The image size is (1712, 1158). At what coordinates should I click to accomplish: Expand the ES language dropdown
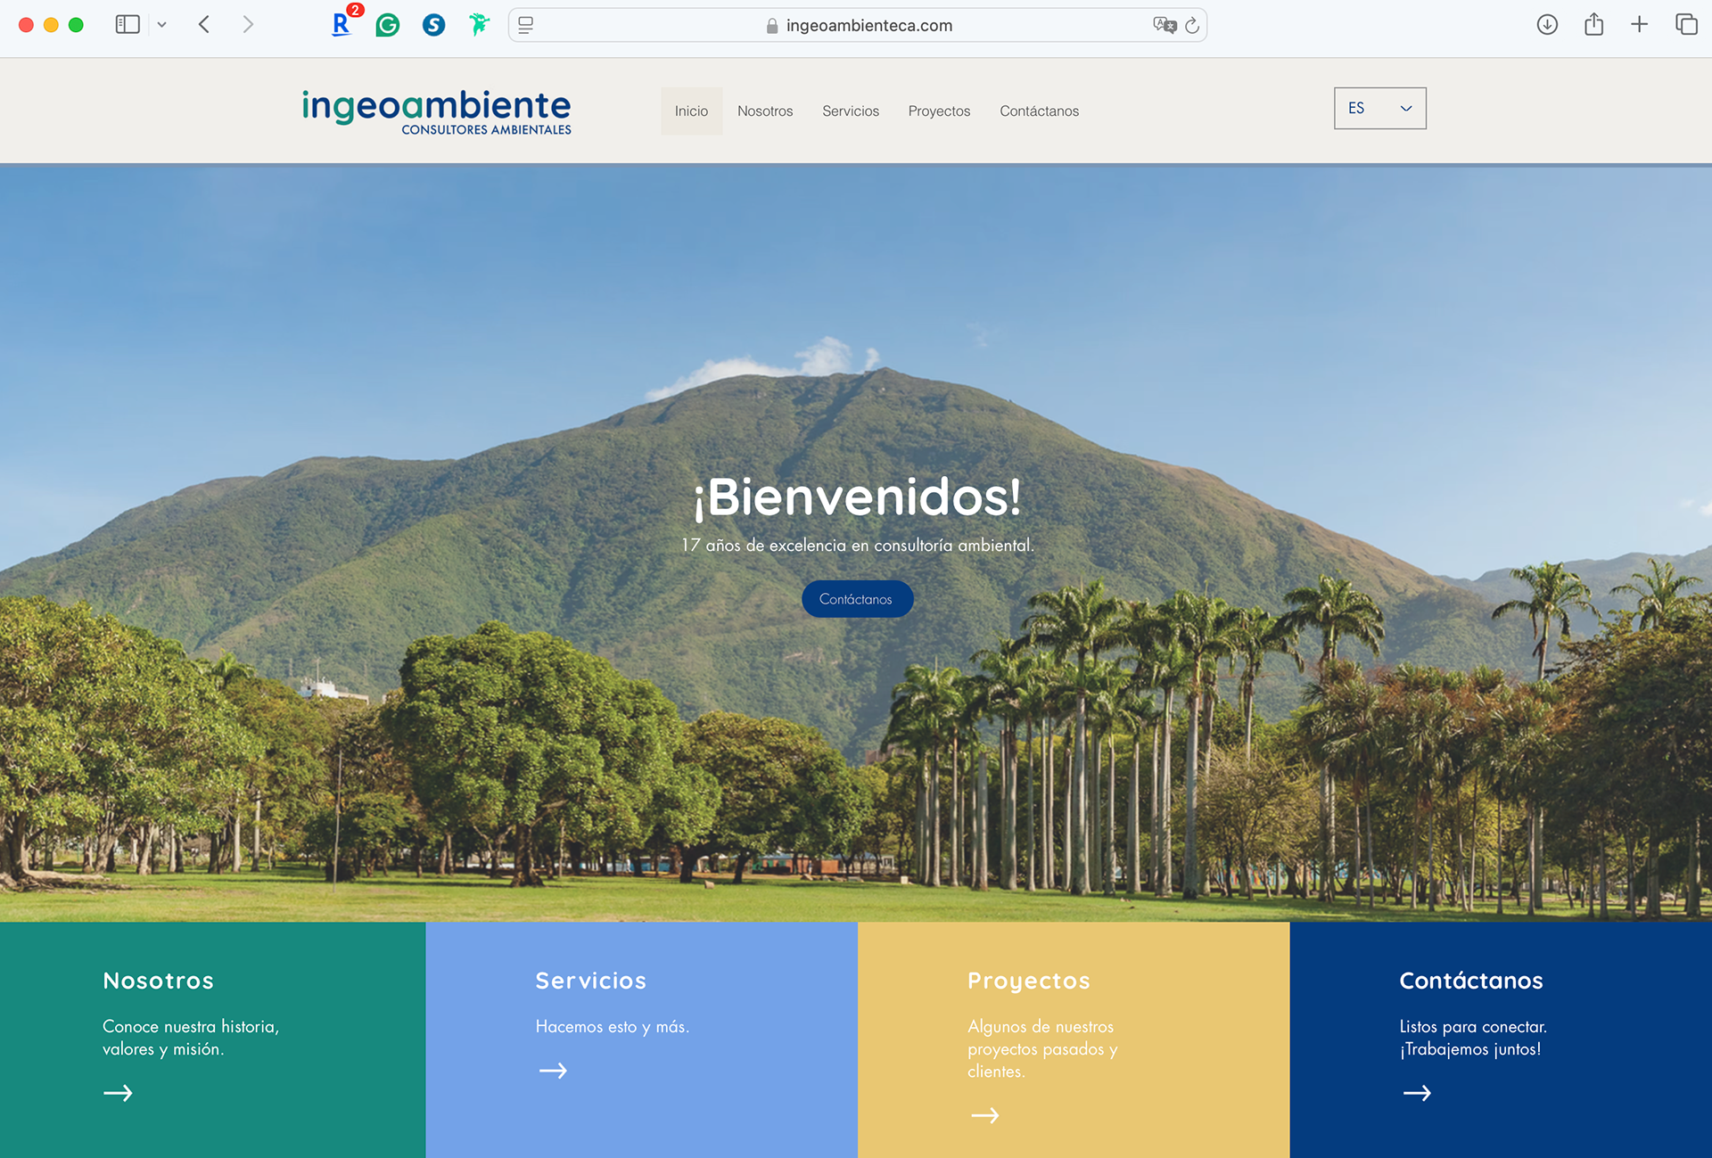1379,108
